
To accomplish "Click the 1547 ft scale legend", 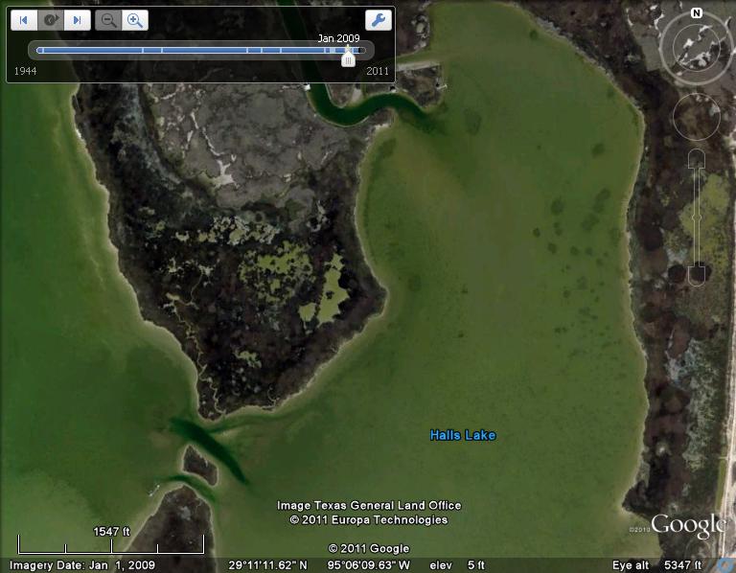I will [x=111, y=531].
